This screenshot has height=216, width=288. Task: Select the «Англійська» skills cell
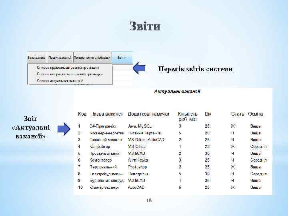(x=138, y=160)
